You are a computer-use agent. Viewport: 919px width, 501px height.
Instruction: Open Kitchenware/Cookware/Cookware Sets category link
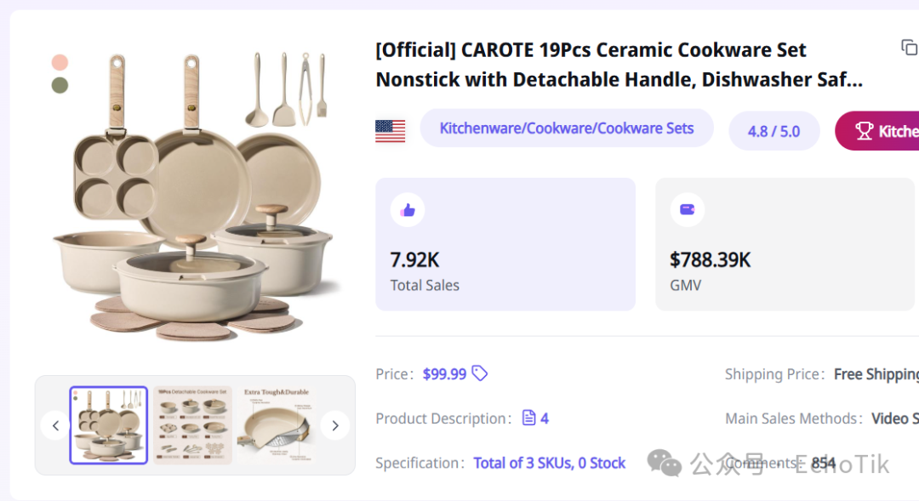coord(567,128)
